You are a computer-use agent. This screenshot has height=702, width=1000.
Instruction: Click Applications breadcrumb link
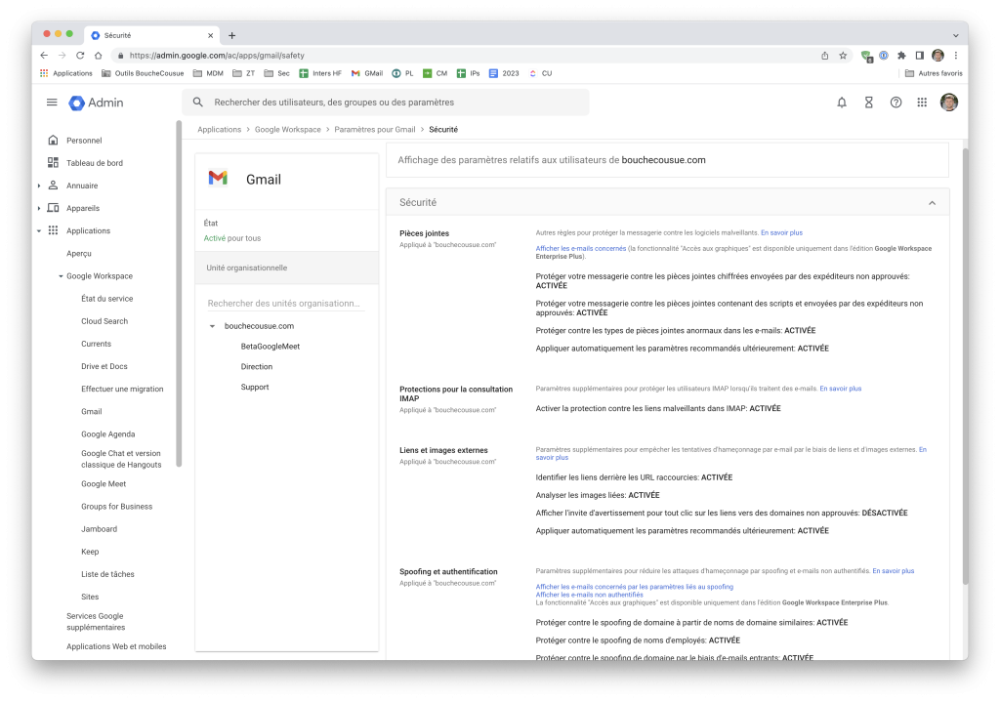(x=220, y=130)
